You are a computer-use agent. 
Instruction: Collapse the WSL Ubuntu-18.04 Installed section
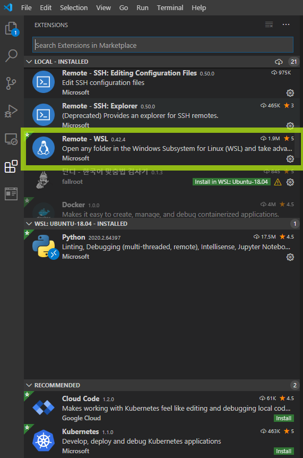pos(29,224)
